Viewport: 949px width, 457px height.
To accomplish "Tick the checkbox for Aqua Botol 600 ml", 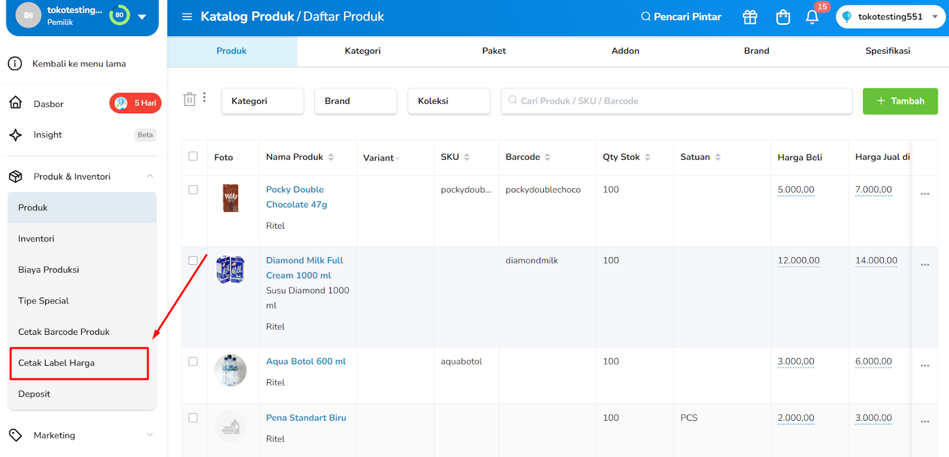I will pos(193,362).
